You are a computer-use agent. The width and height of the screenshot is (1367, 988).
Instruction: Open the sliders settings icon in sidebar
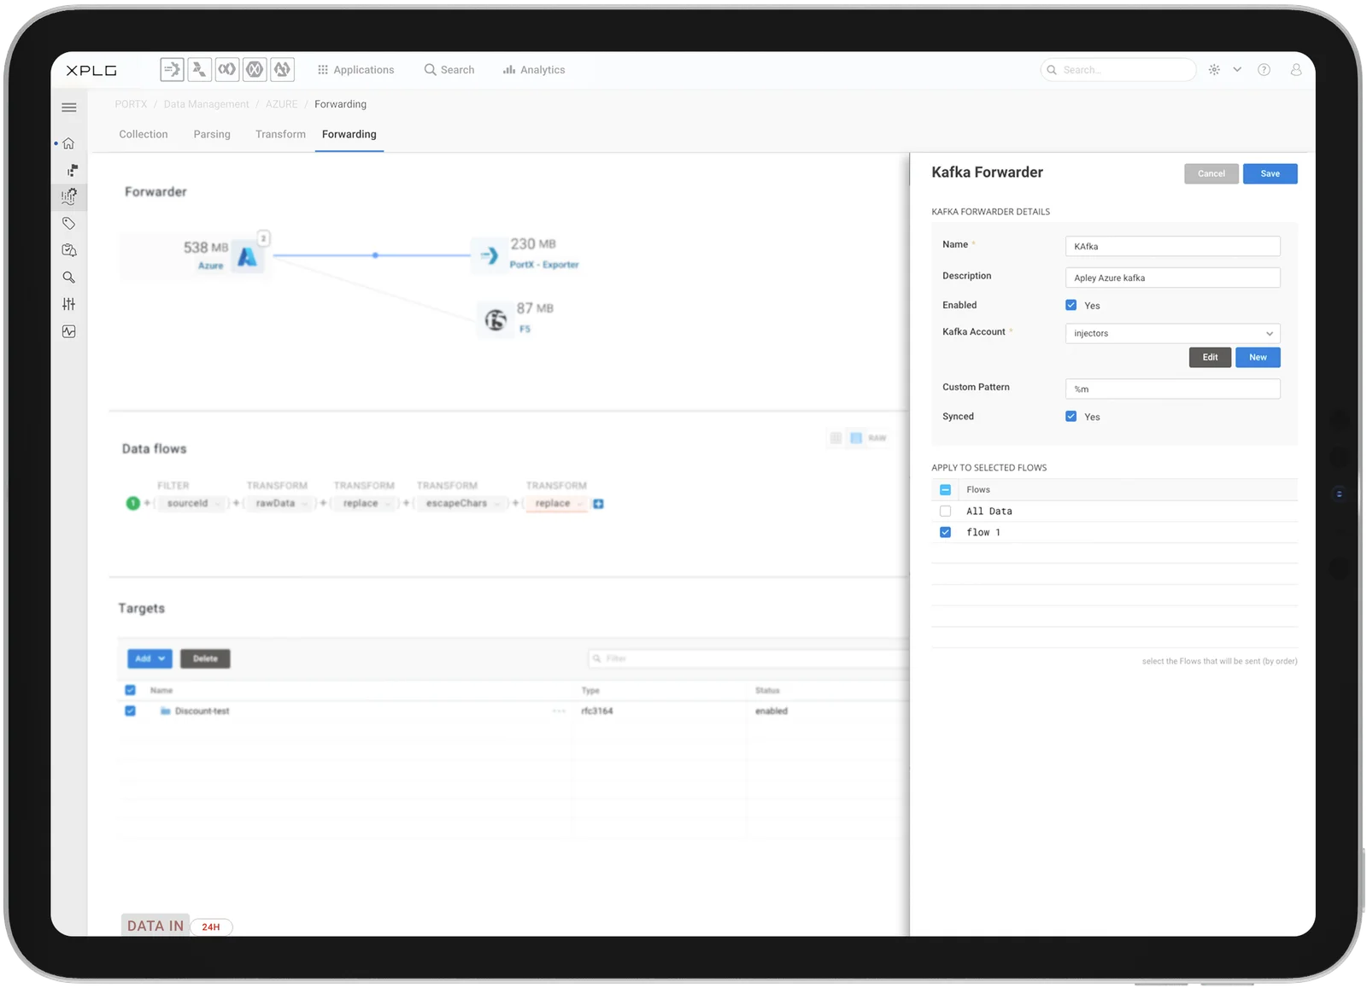pyautogui.click(x=69, y=304)
